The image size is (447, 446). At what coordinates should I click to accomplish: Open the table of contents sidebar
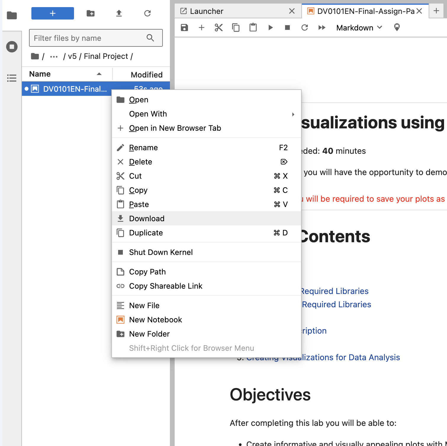click(12, 78)
